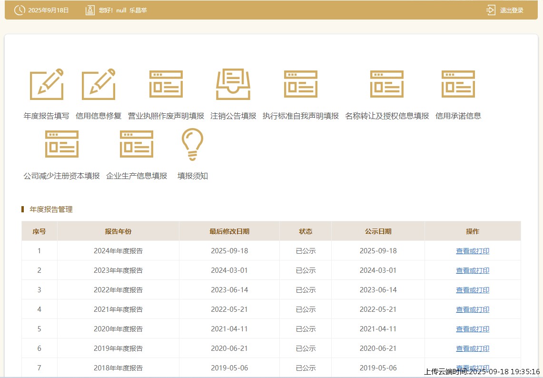The height and width of the screenshot is (378, 543).
Task: Select the 名称转让及授权信息填报 label
Action: point(387,116)
